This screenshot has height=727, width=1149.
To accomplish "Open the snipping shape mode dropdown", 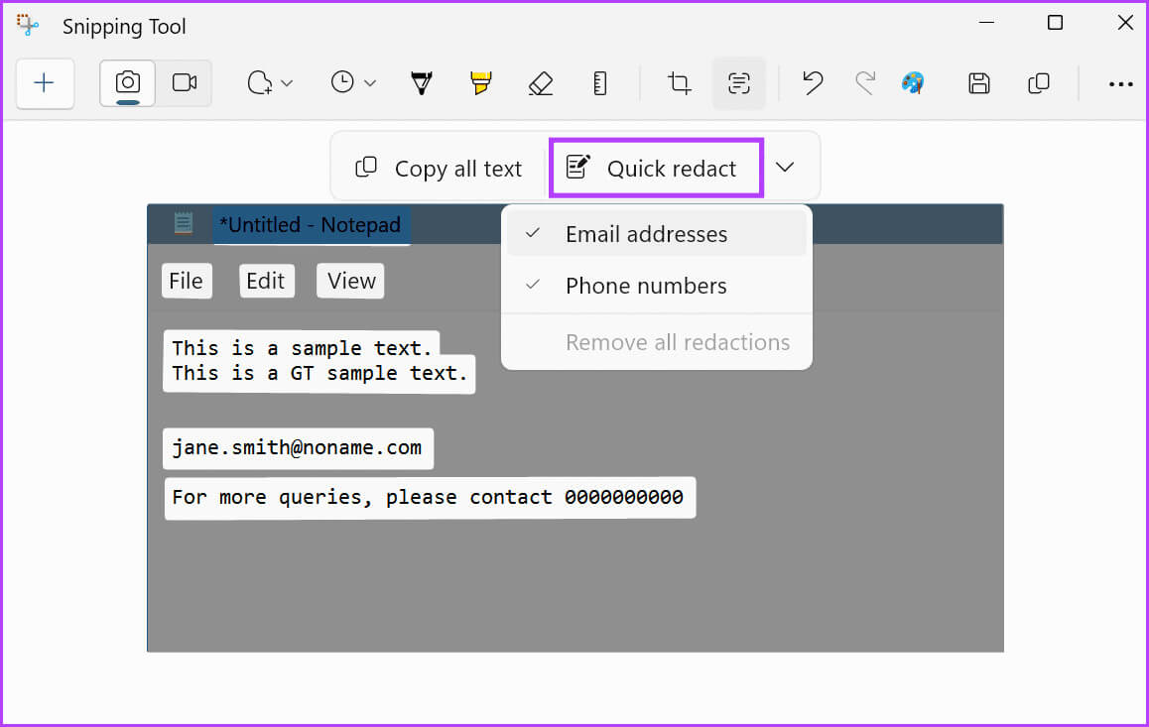I will 270,83.
